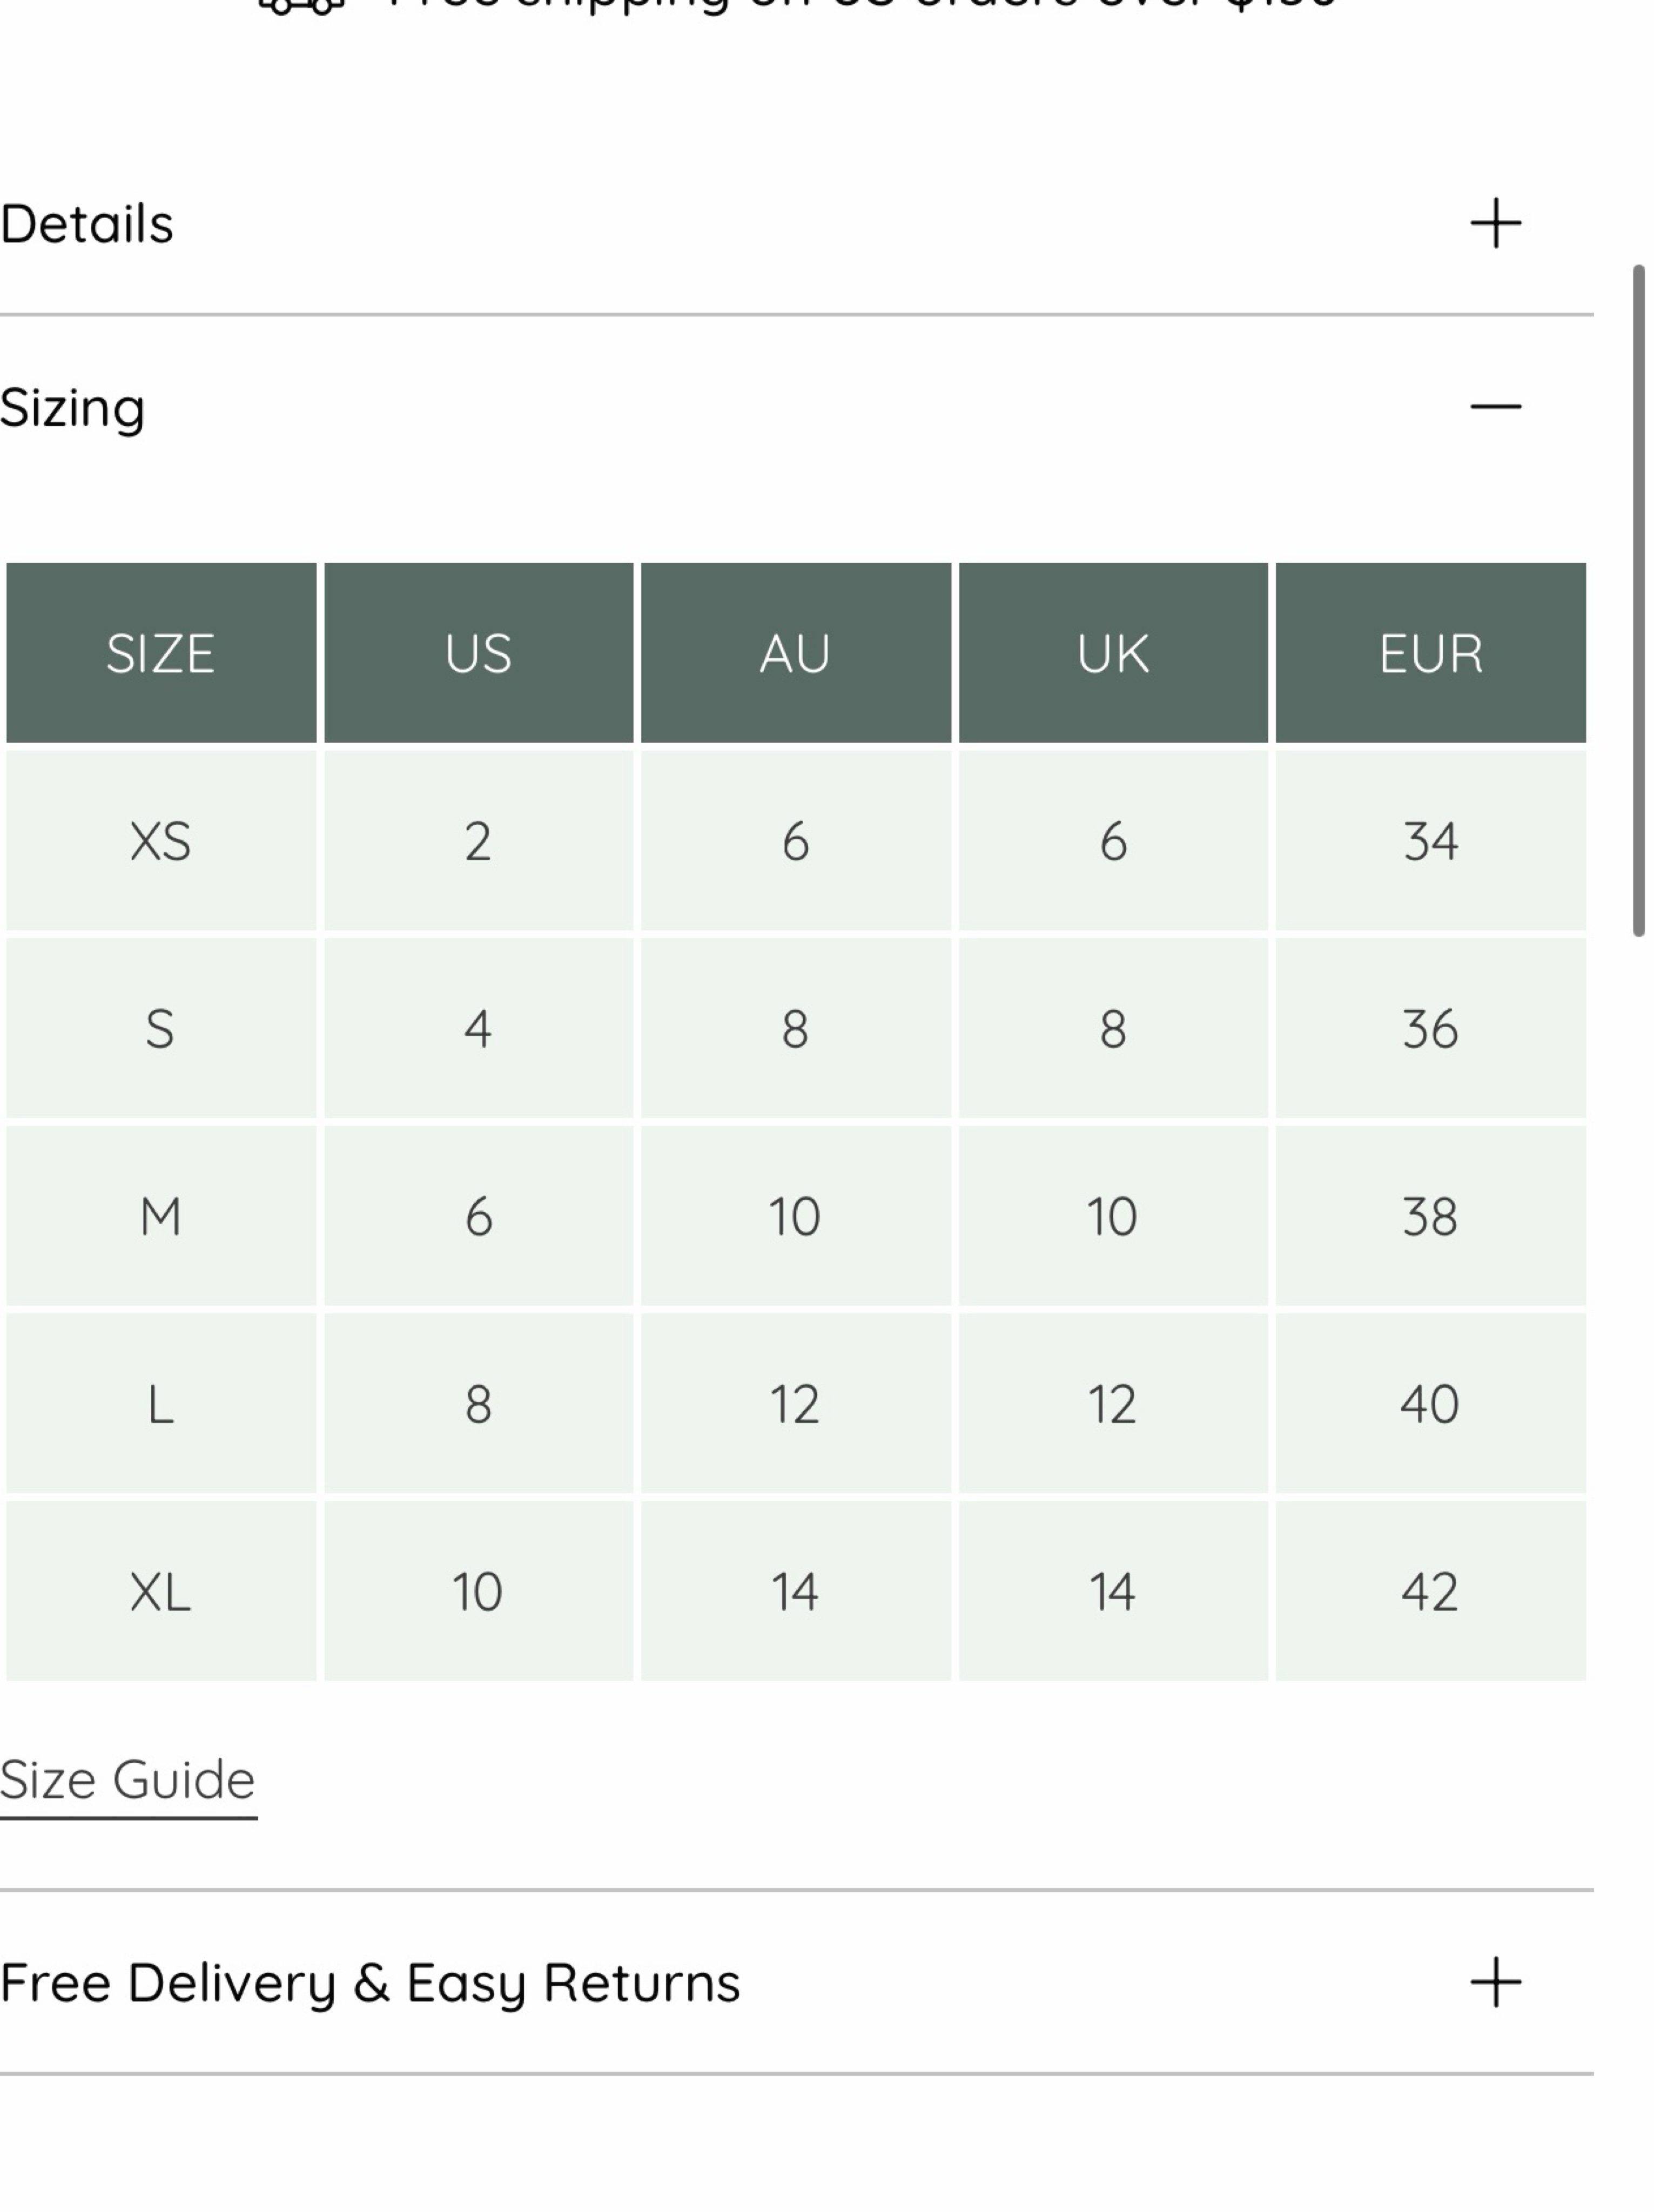Click the vertical page scrollbar
The image size is (1654, 2212).
(x=1638, y=600)
